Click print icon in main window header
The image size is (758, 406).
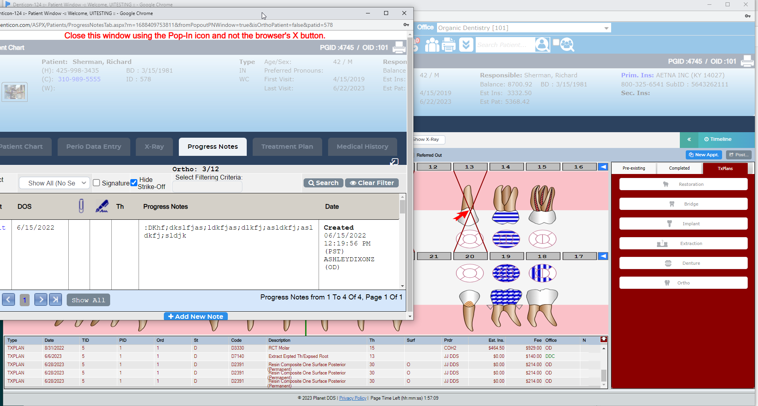pos(747,61)
